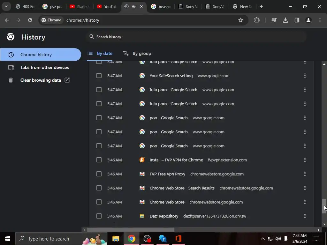Click the Chrome logo beside History heading
The height and width of the screenshot is (245, 327).
11,37
